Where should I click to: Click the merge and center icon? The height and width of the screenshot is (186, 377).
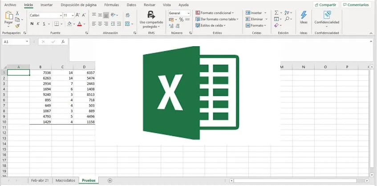point(127,24)
